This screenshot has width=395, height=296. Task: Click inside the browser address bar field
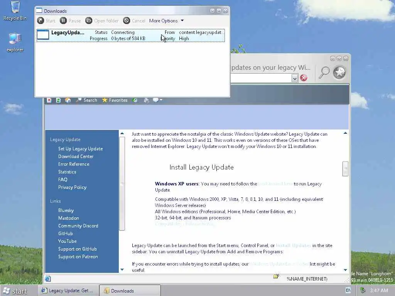click(x=261, y=78)
